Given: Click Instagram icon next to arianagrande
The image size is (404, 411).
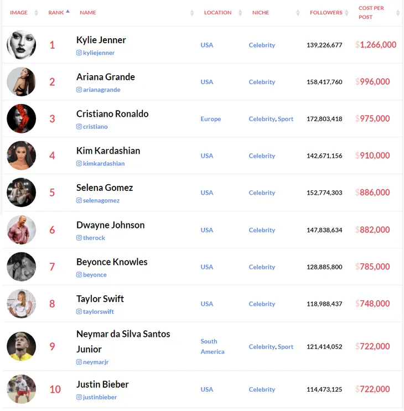Looking at the screenshot, I should [x=79, y=90].
